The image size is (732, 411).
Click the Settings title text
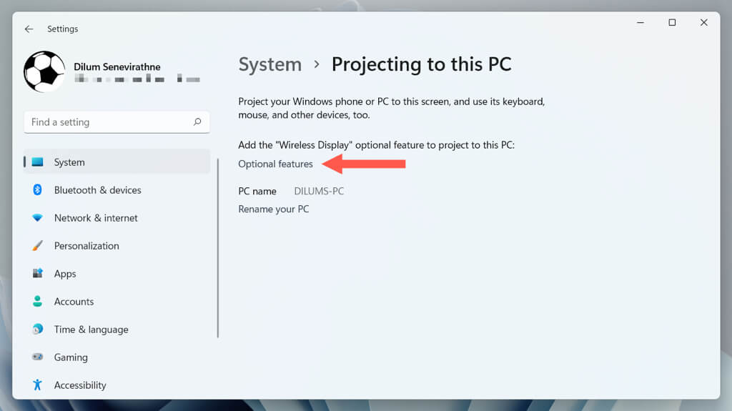63,29
